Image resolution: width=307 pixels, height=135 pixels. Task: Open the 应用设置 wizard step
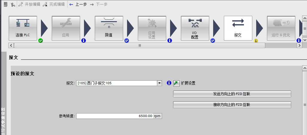click(x=152, y=28)
